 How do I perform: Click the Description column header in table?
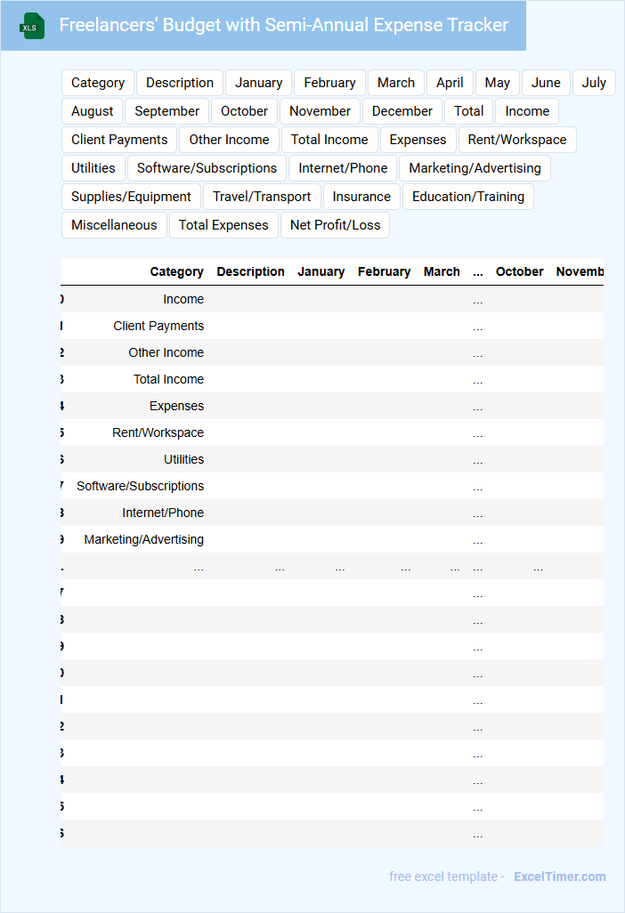tap(250, 272)
